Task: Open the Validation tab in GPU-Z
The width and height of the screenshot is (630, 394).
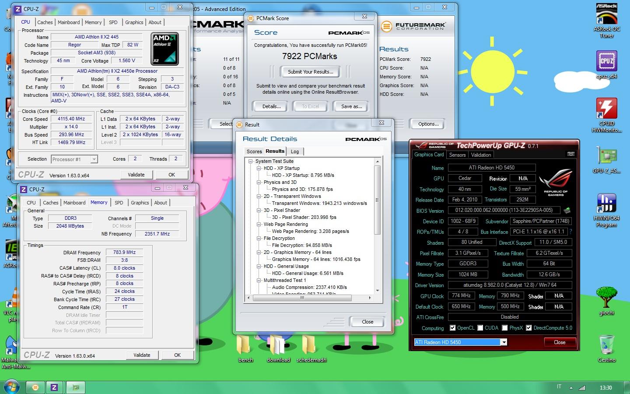Action: [481, 155]
